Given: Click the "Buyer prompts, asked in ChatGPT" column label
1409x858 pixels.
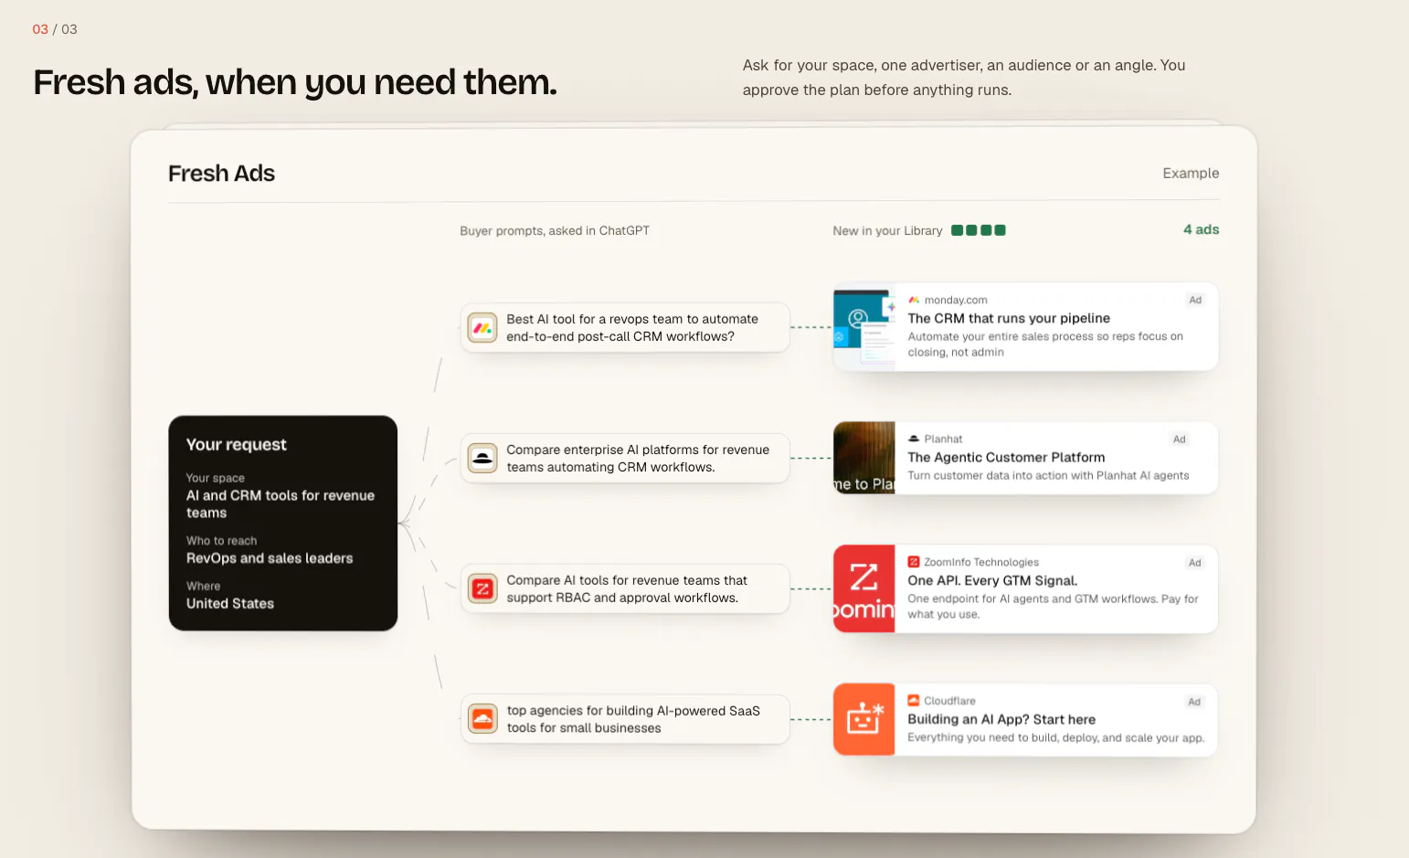Looking at the screenshot, I should coord(555,230).
